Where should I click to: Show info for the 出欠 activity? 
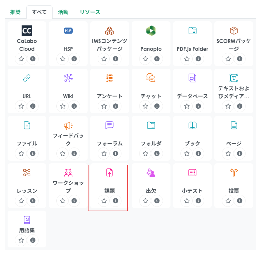coord(157,201)
